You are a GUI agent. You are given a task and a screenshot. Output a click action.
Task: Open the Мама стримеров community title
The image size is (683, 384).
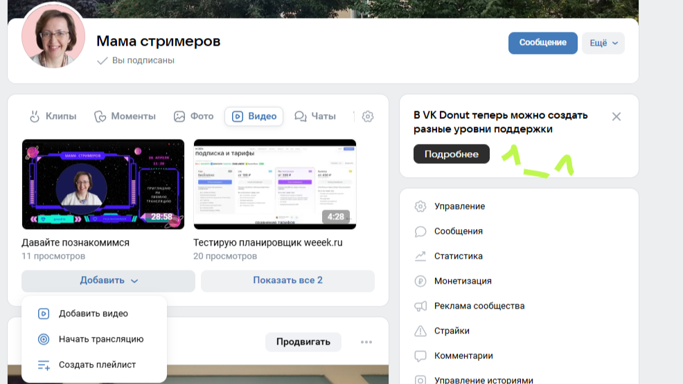[x=158, y=41]
